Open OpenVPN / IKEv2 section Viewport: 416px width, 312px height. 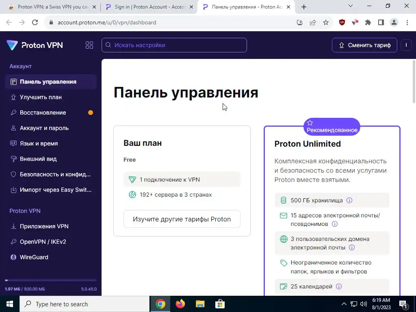click(51, 242)
